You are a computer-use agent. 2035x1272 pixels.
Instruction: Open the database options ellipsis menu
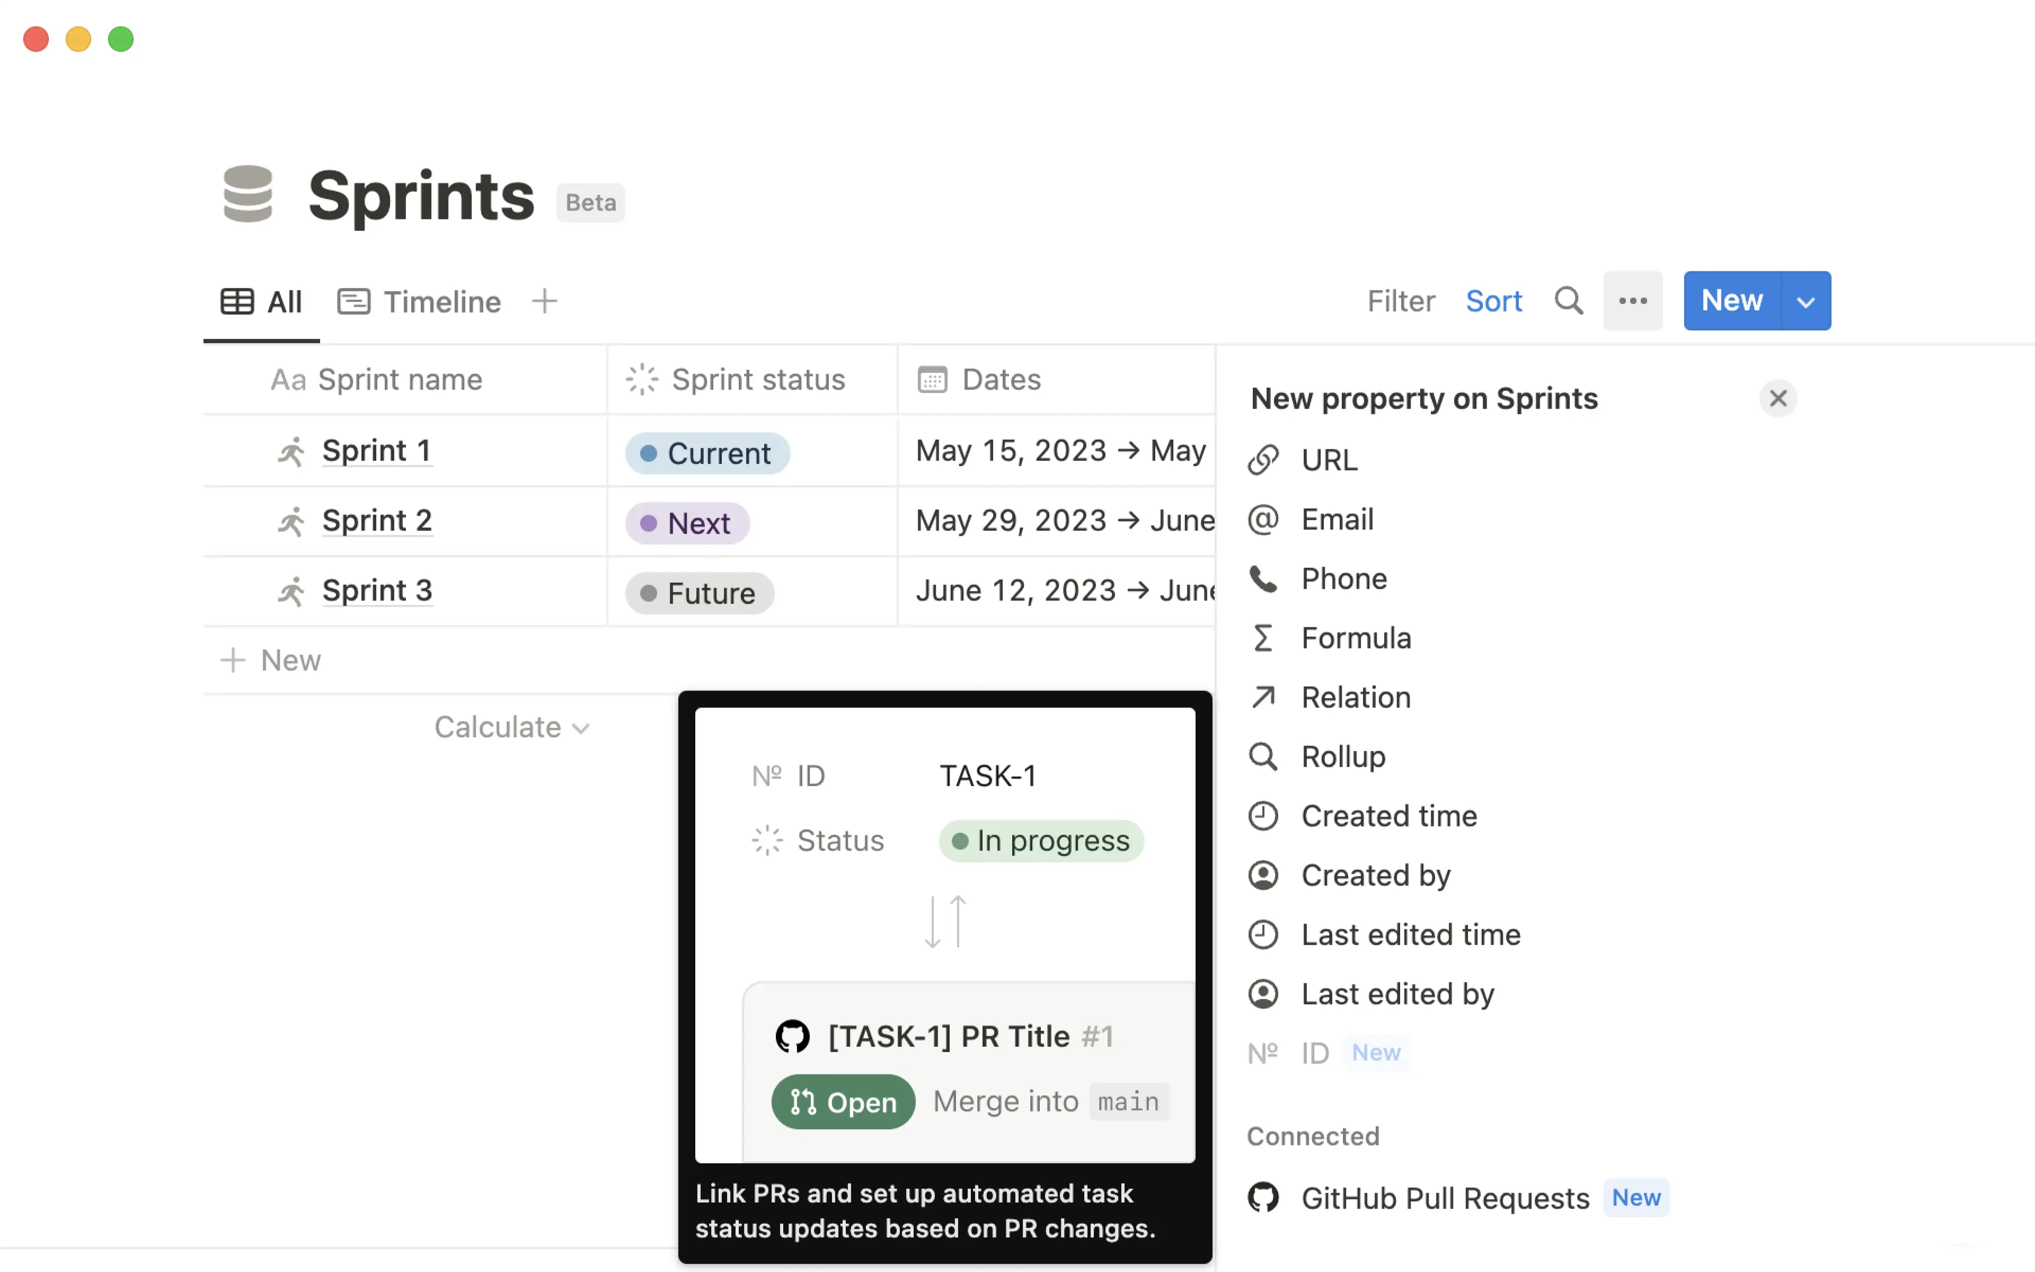click(1633, 300)
